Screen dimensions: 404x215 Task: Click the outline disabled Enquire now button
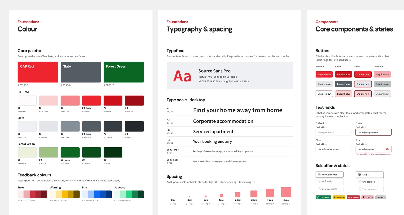pos(382,94)
